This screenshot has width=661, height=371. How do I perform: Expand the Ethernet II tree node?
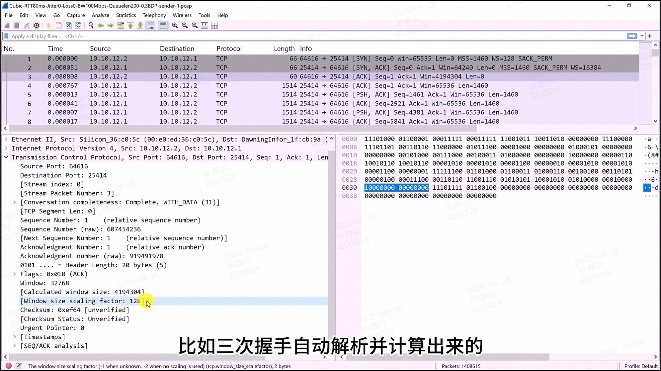click(6, 139)
